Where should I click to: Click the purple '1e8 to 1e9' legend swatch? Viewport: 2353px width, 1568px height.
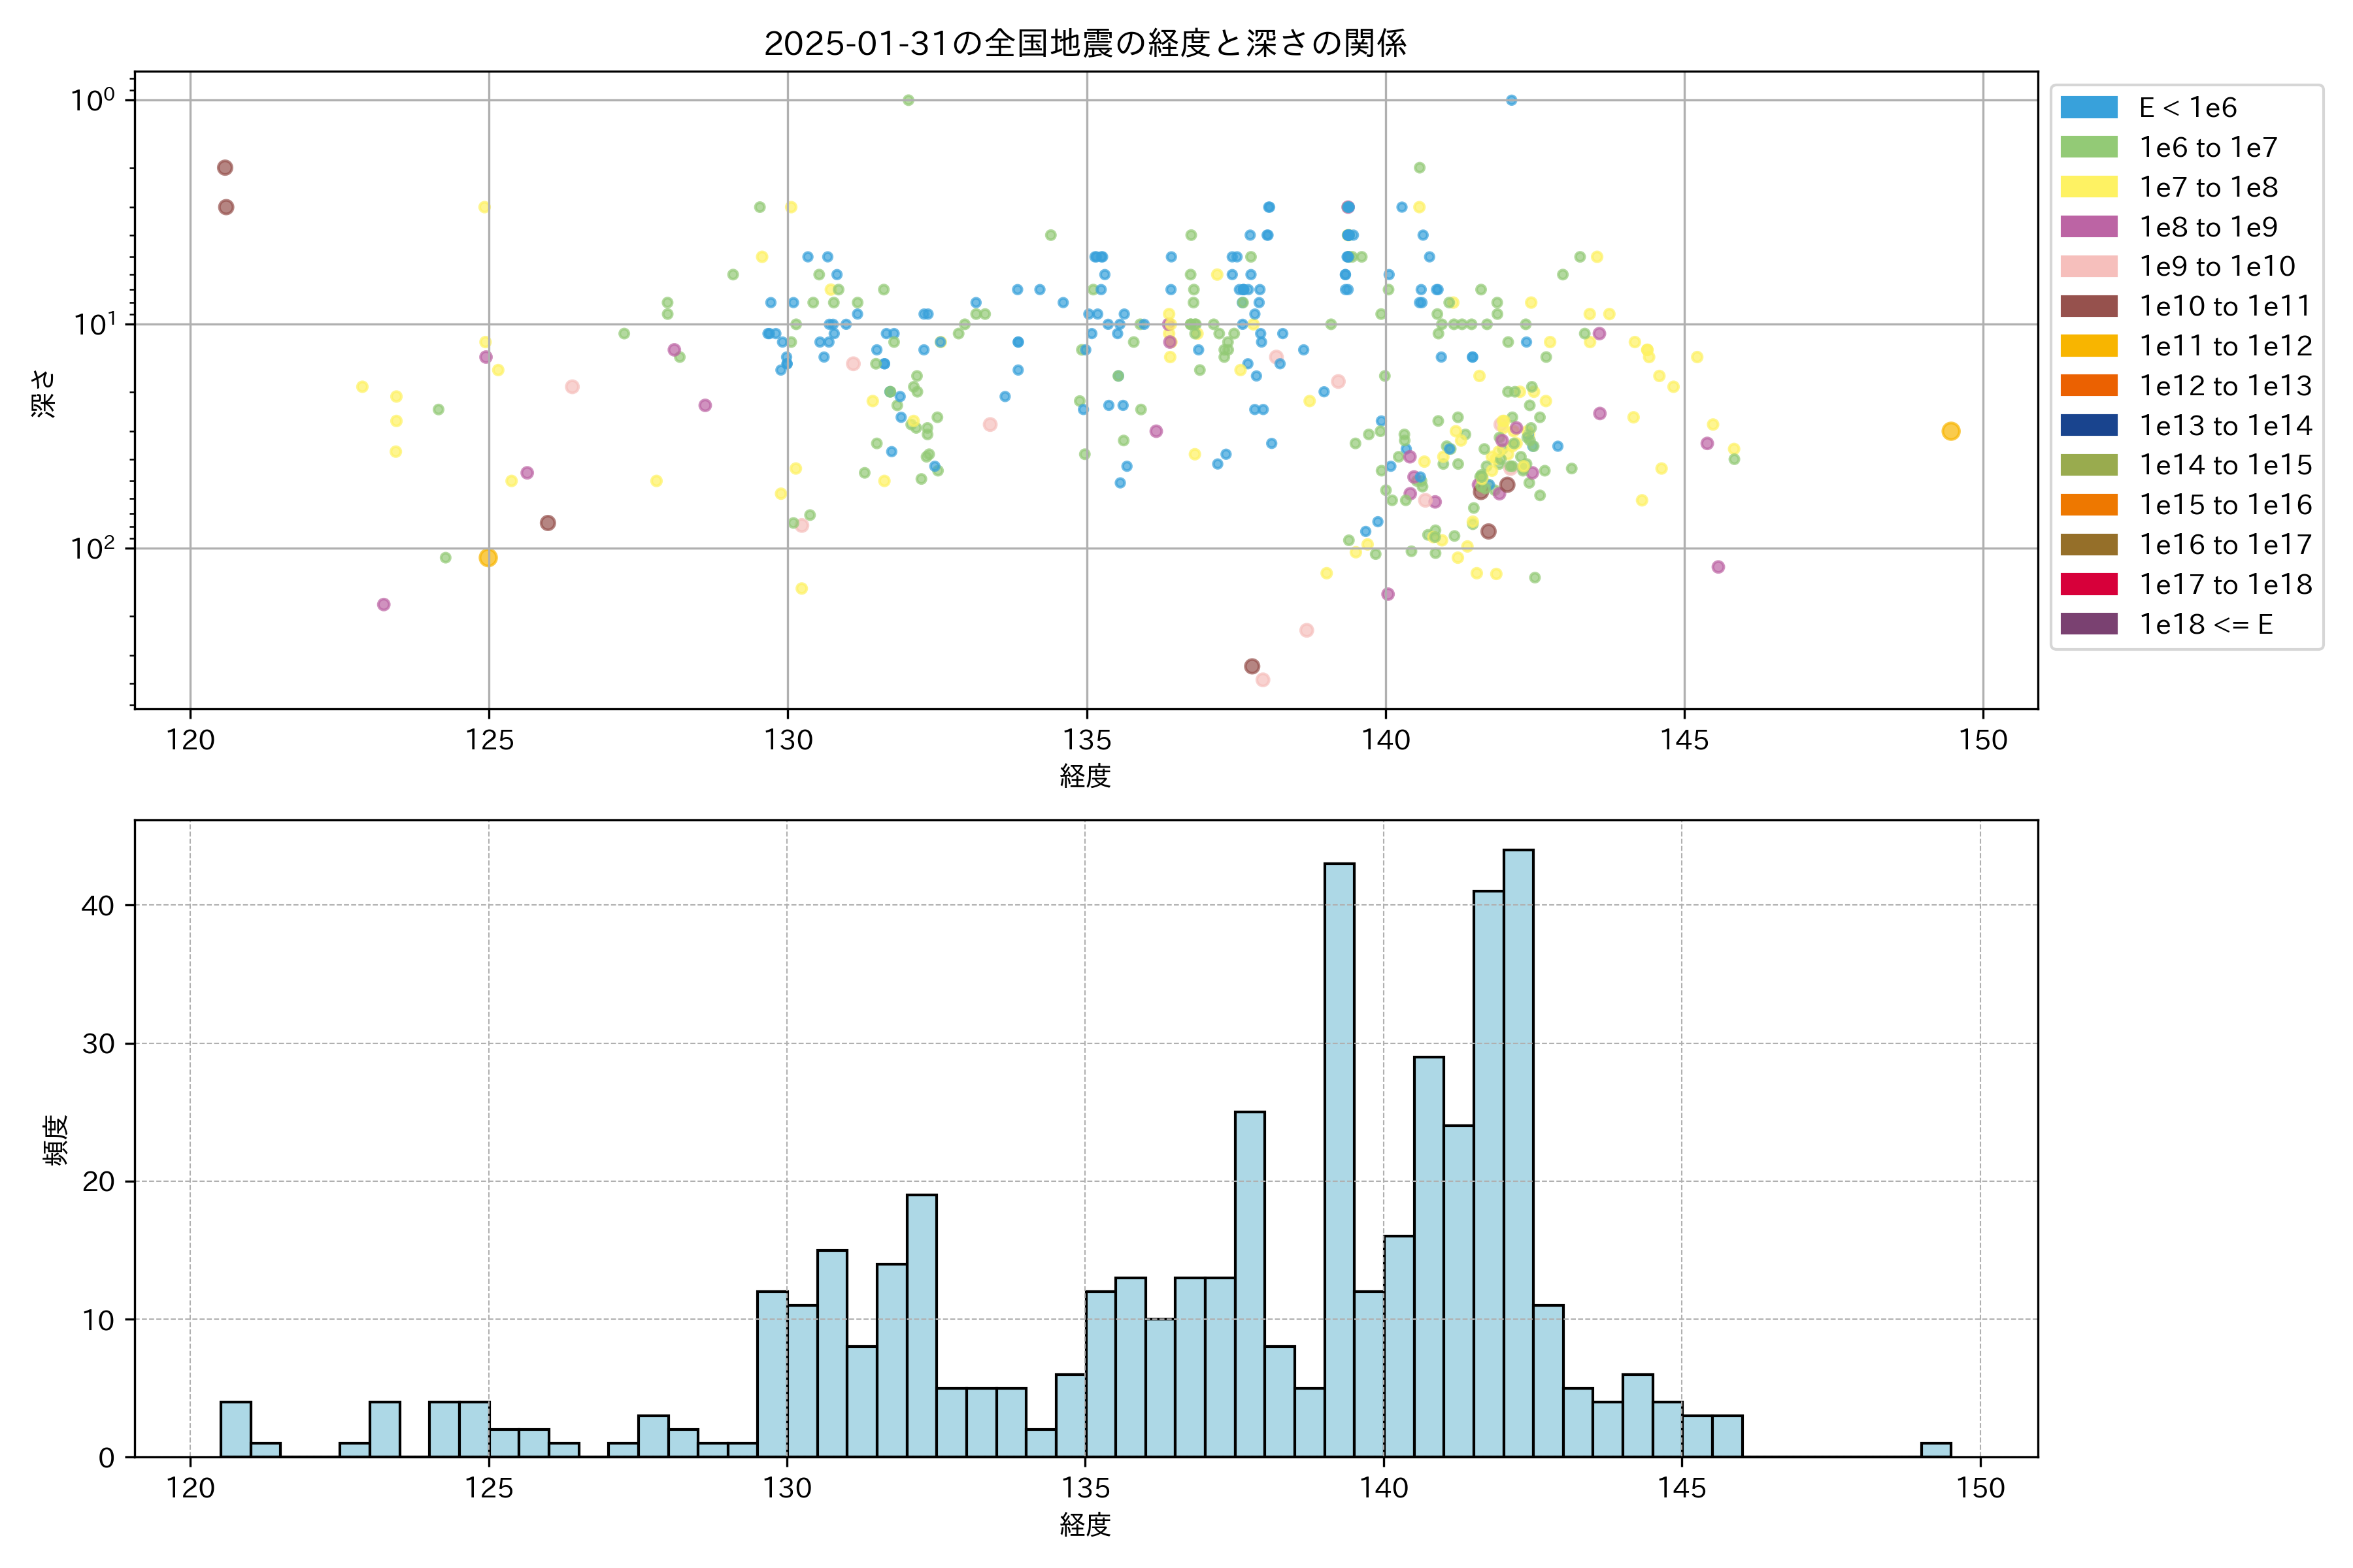pyautogui.click(x=2089, y=227)
